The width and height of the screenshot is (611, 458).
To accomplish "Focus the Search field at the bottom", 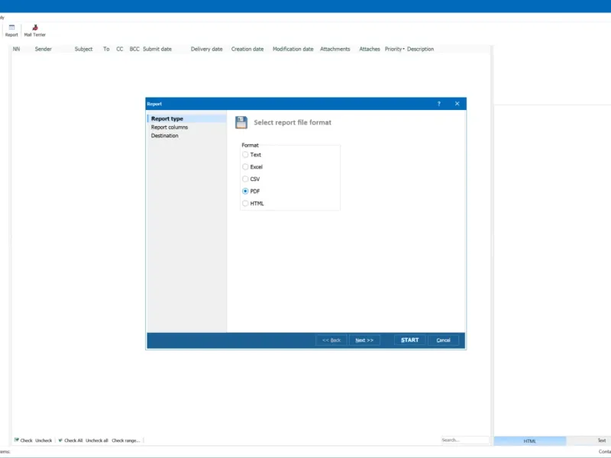I will 465,440.
